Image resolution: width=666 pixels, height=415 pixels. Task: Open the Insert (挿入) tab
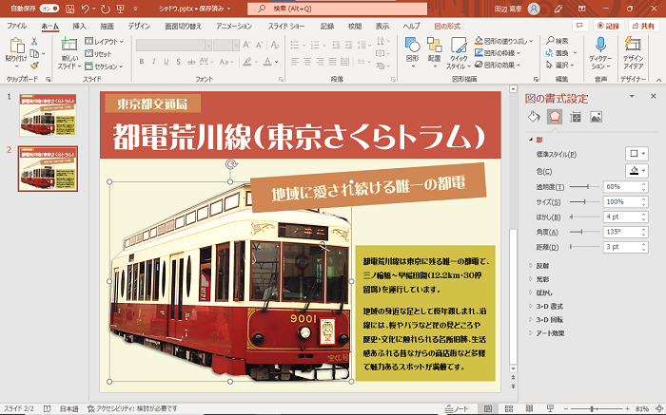(x=79, y=26)
